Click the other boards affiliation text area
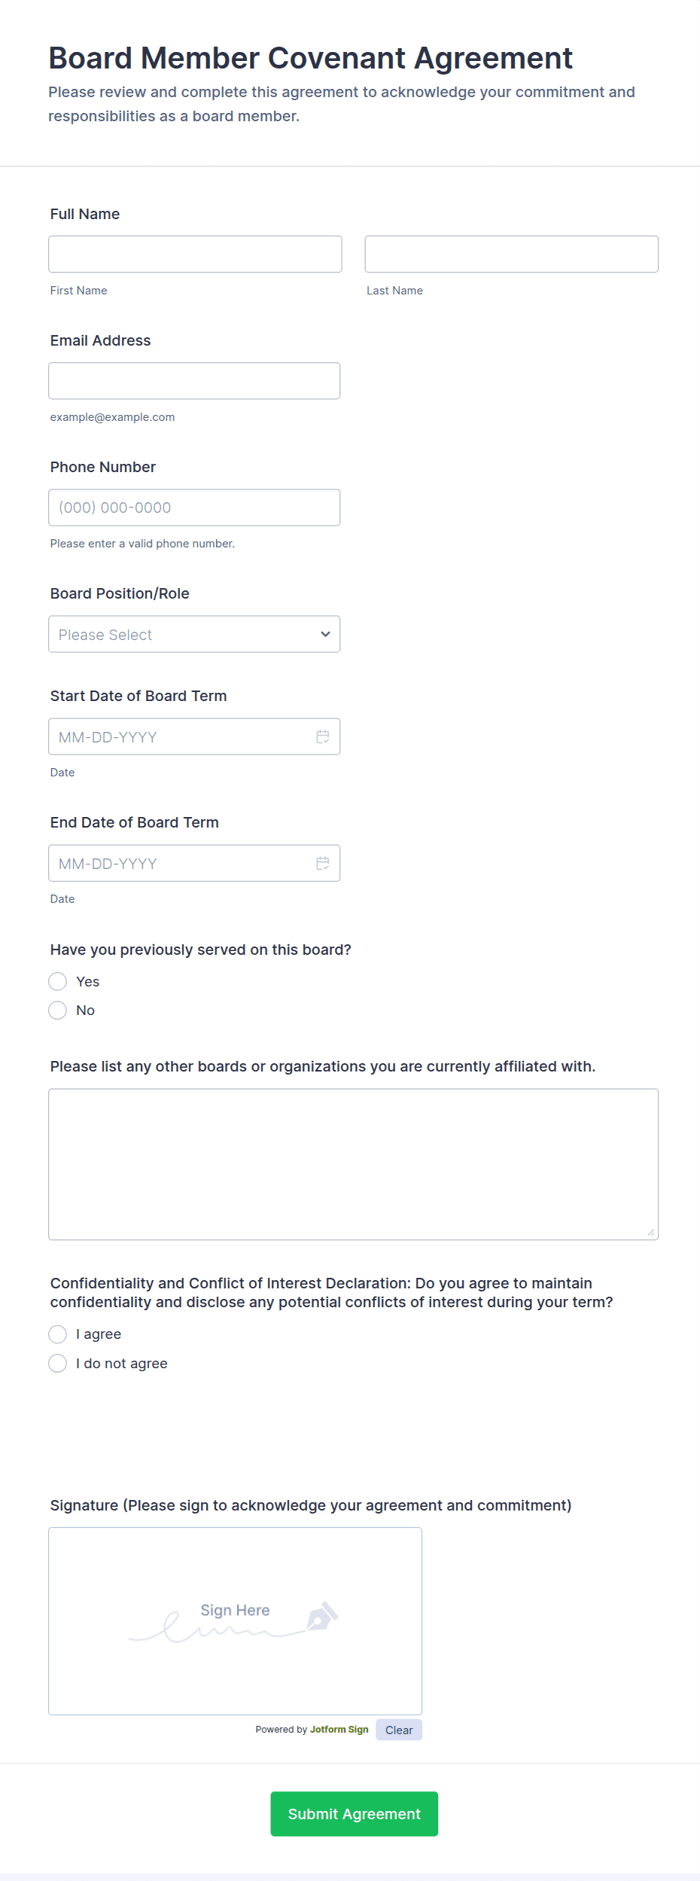 [353, 1163]
